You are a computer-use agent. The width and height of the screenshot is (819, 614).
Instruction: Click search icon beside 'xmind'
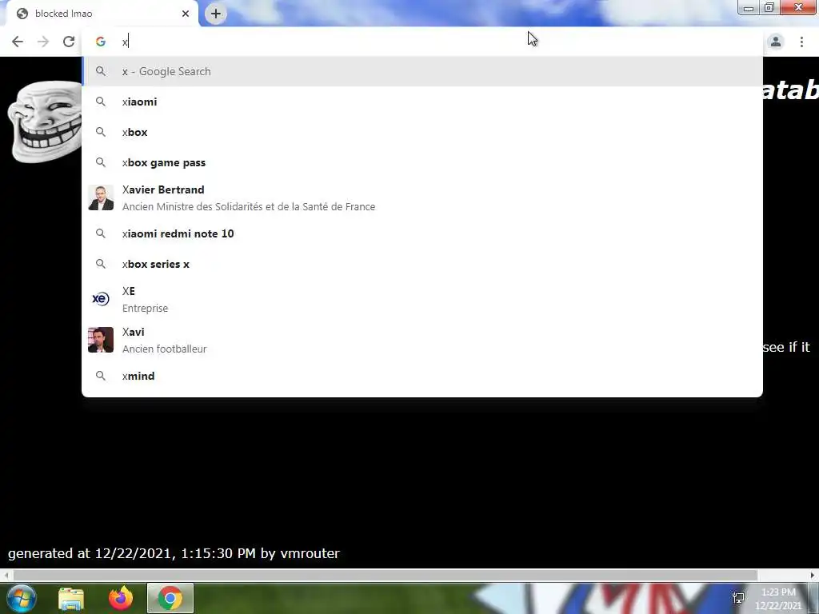[101, 376]
